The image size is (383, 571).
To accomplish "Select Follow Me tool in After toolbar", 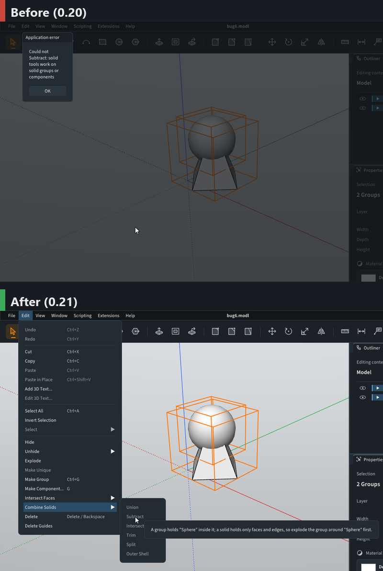I will [x=192, y=331].
